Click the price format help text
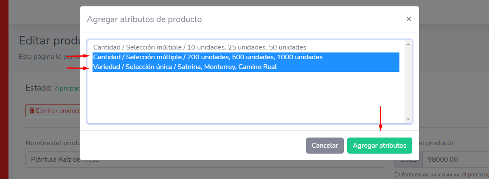Image resolution: width=489 pixels, height=179 pixels. tap(441, 175)
